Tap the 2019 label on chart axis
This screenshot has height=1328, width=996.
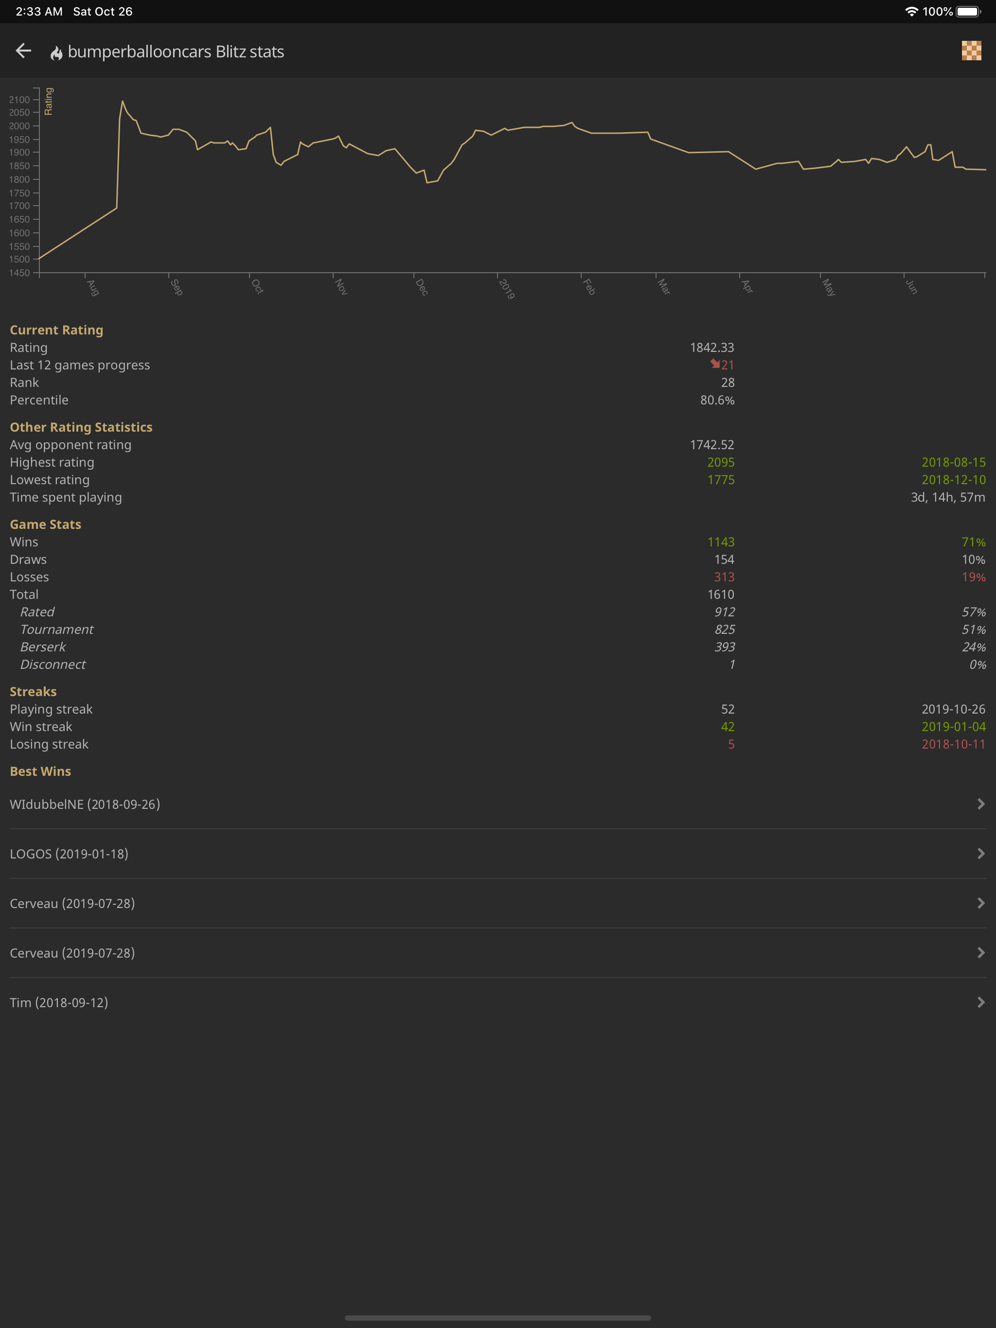pyautogui.click(x=506, y=289)
